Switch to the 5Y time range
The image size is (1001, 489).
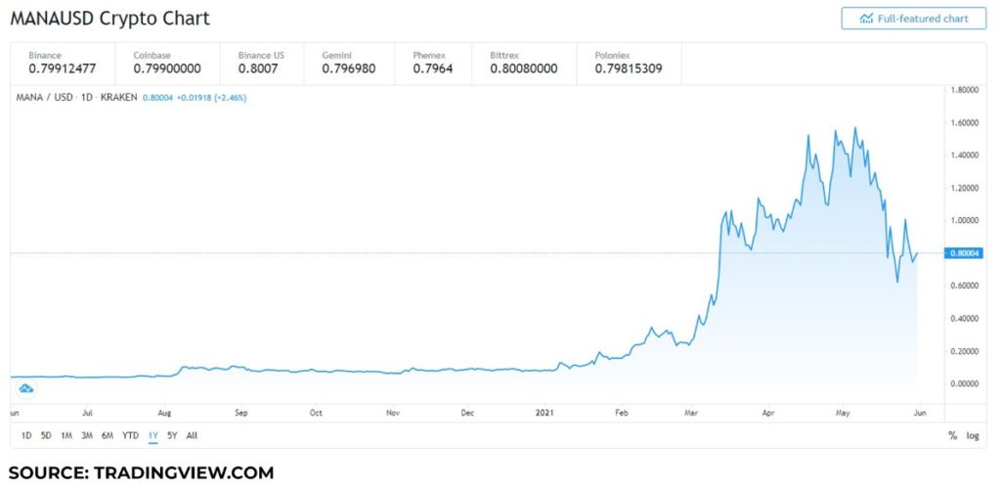(x=172, y=435)
